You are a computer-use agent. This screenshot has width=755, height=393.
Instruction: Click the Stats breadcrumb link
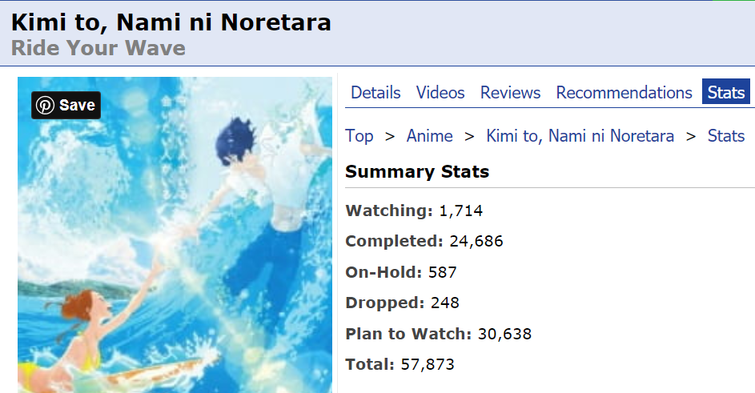725,136
